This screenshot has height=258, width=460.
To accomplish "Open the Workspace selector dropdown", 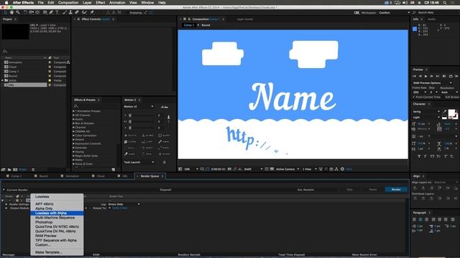I will (x=395, y=13).
